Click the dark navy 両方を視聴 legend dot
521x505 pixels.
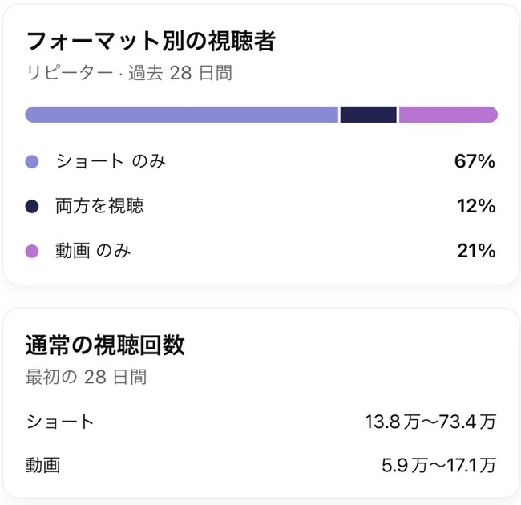(x=32, y=207)
